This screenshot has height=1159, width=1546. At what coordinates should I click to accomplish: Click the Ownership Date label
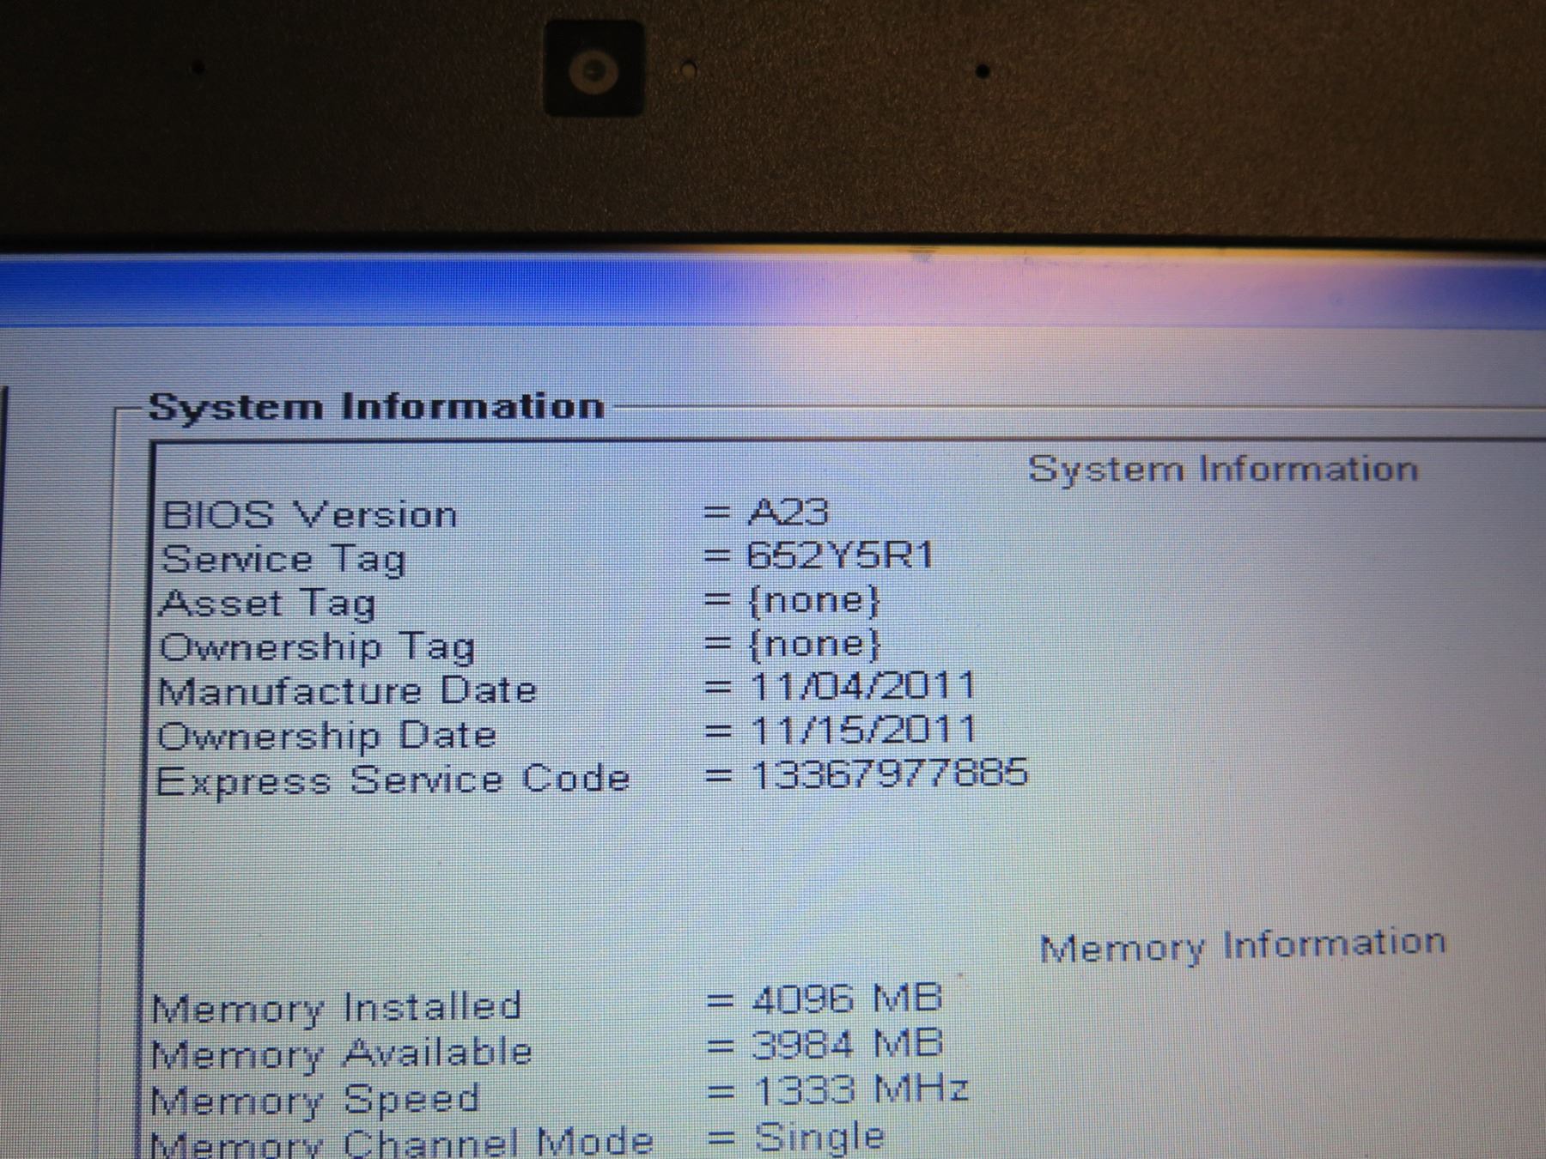327,737
